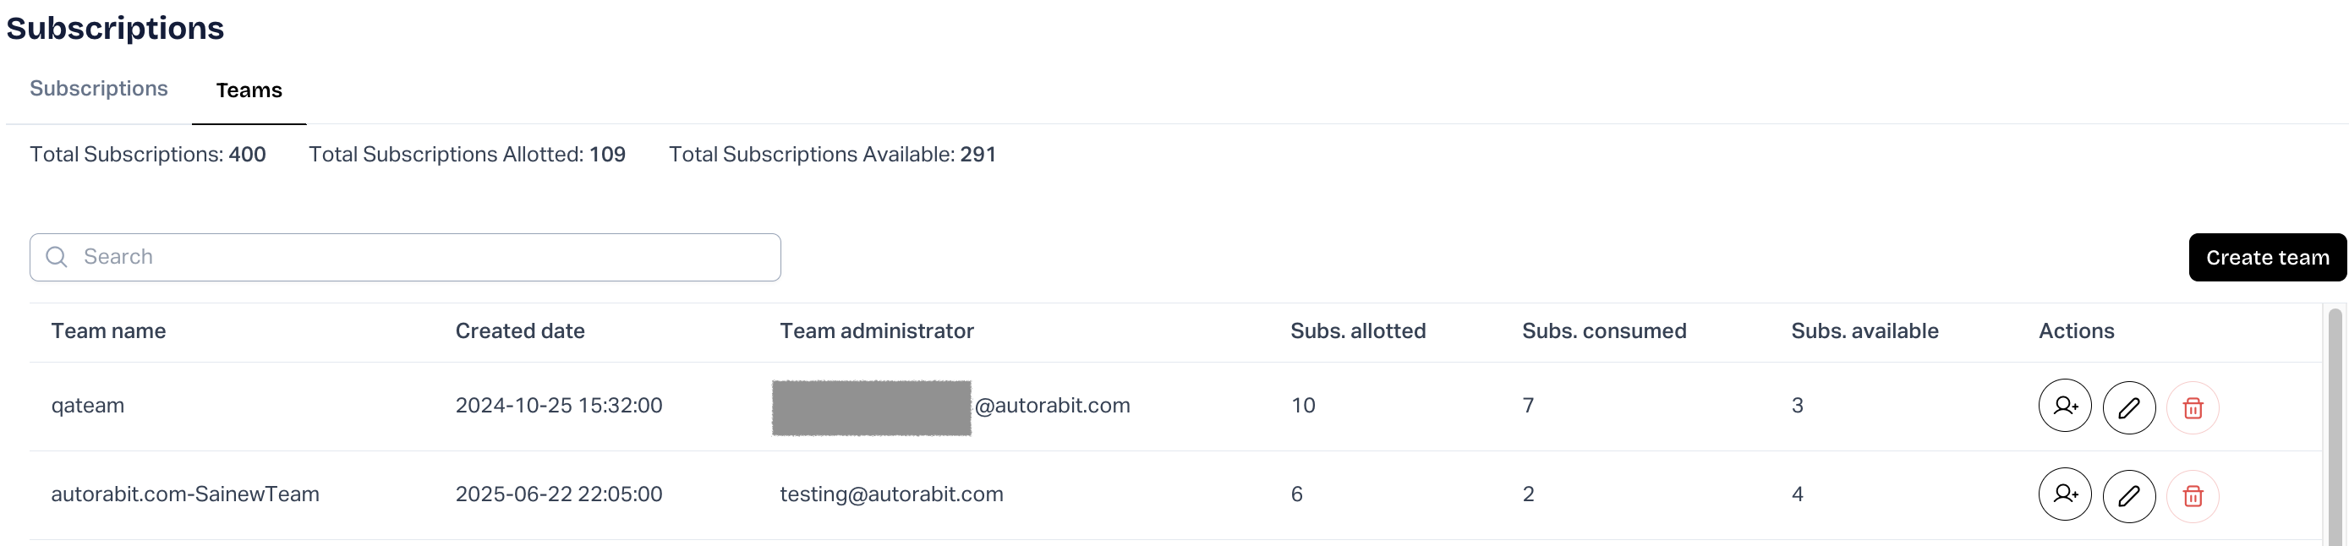Add a user to autorabit.com-SainewTeam
Image resolution: width=2349 pixels, height=546 pixels.
click(2065, 494)
